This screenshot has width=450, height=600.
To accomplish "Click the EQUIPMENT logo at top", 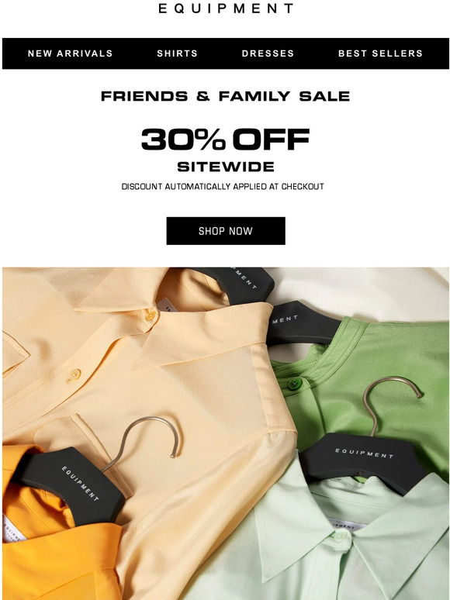I will (x=226, y=8).
